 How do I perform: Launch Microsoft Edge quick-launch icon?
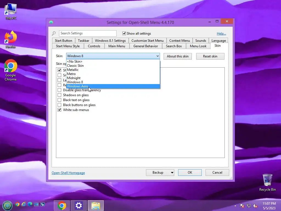30,204
